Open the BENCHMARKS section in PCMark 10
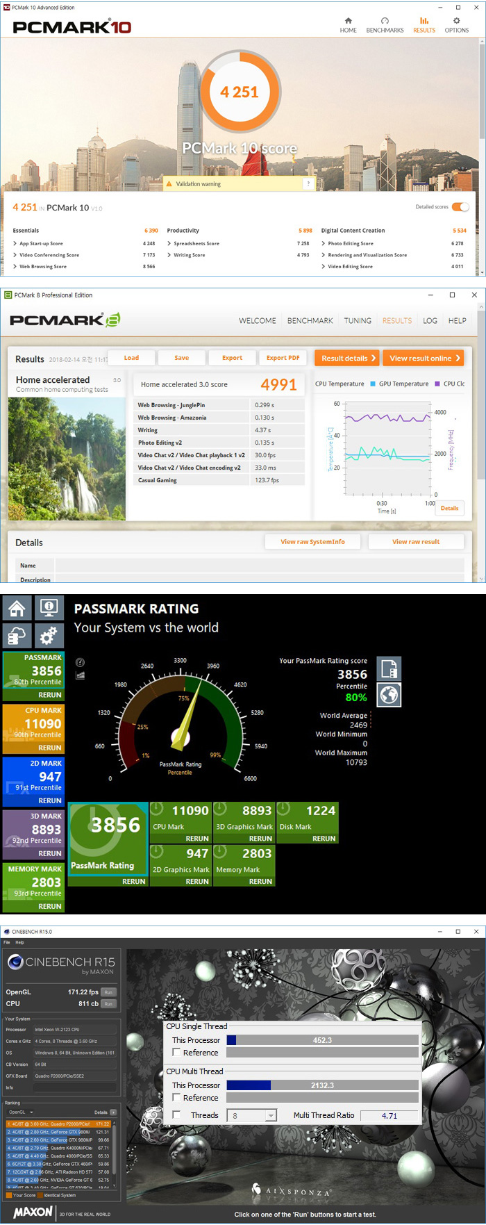This screenshot has height=1225, width=486. [385, 25]
